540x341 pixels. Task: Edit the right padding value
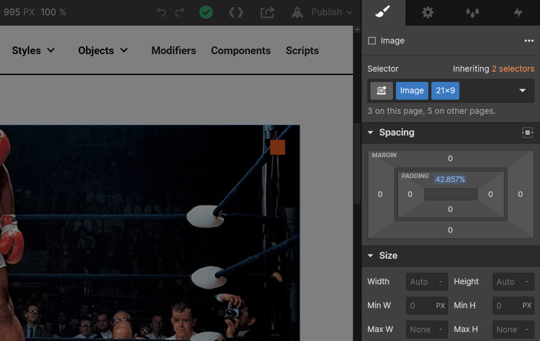(491, 194)
